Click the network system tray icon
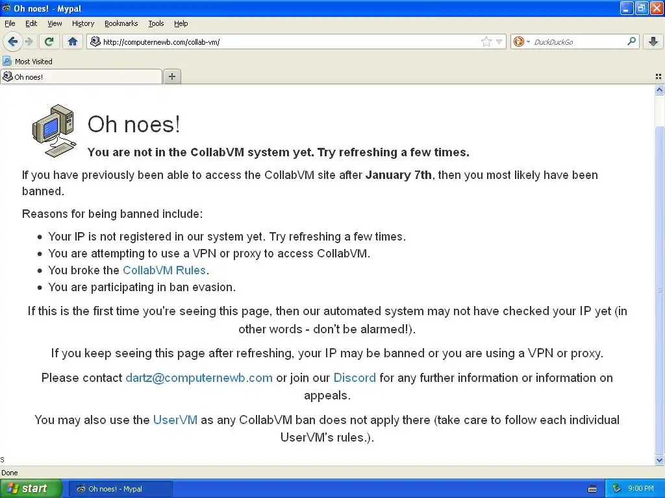This screenshot has width=665, height=498. click(x=617, y=489)
